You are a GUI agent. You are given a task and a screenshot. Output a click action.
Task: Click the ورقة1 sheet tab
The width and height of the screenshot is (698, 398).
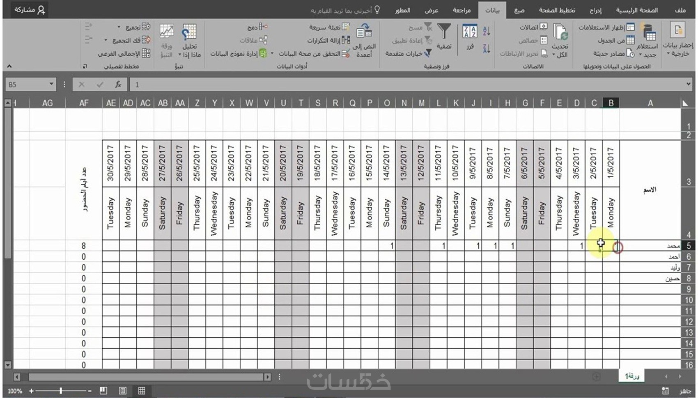(x=632, y=376)
